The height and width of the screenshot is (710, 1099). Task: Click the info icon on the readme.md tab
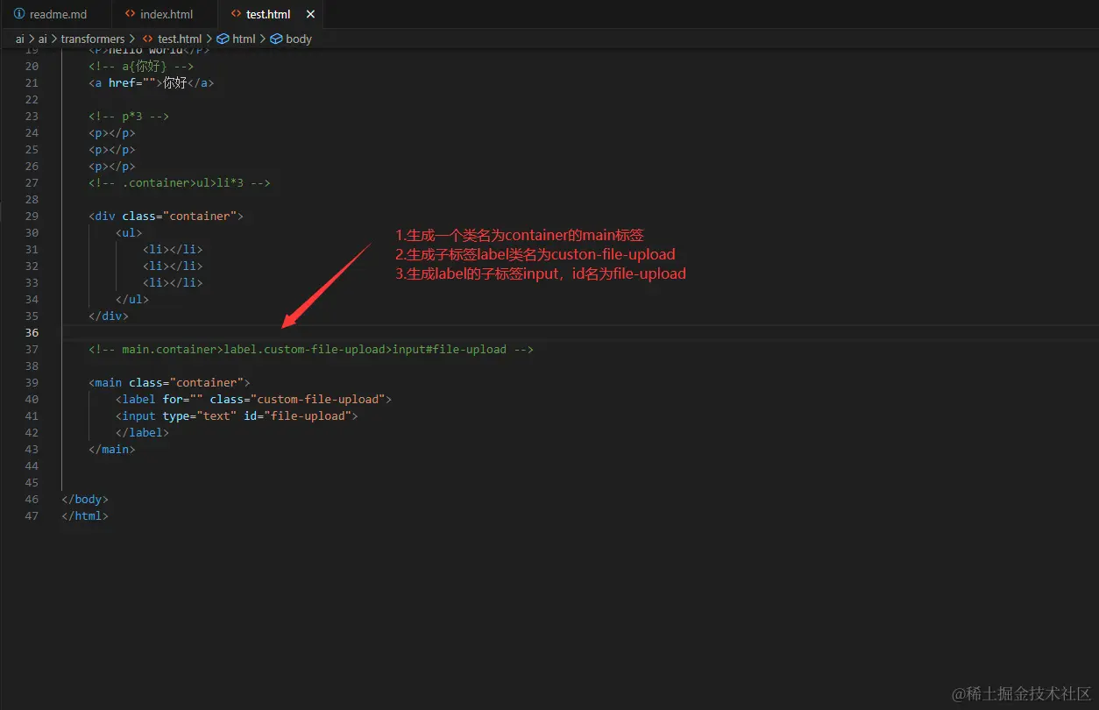(19, 14)
